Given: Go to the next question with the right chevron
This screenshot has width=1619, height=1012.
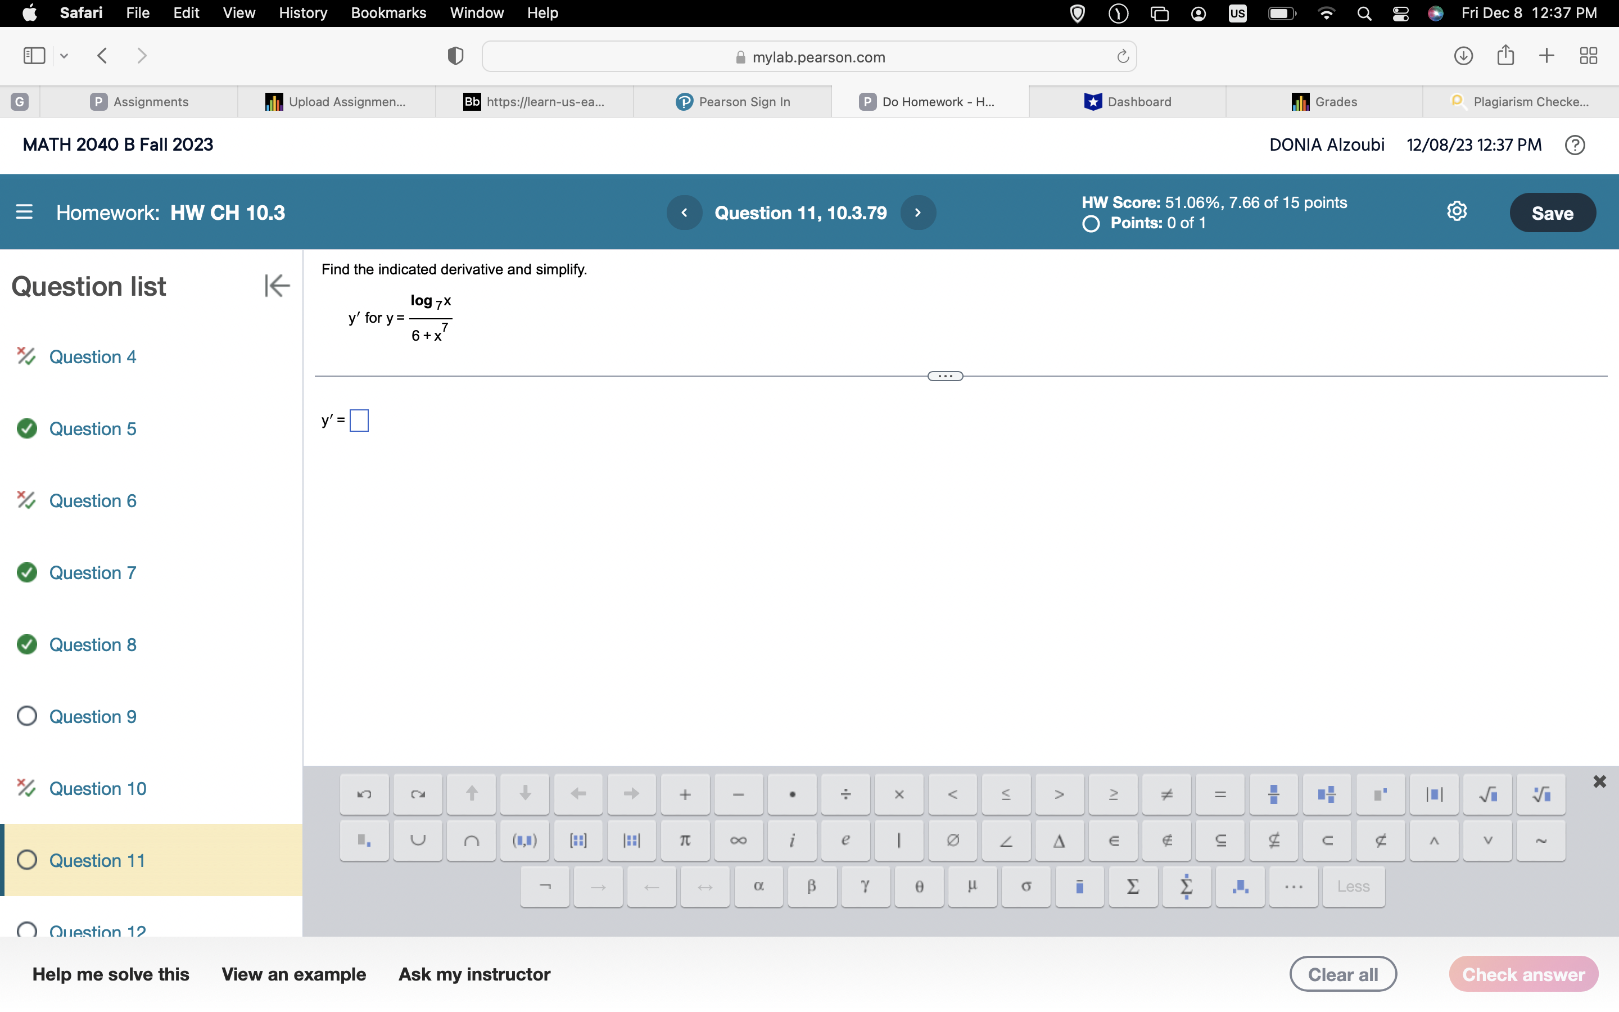Looking at the screenshot, I should tap(918, 212).
